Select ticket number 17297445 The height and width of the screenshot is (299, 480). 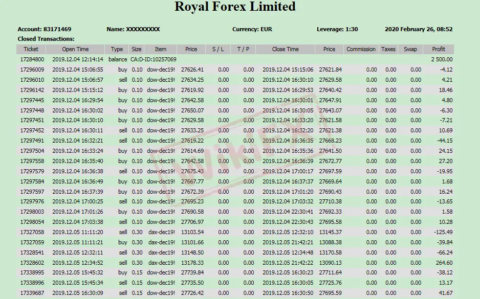(x=32, y=100)
